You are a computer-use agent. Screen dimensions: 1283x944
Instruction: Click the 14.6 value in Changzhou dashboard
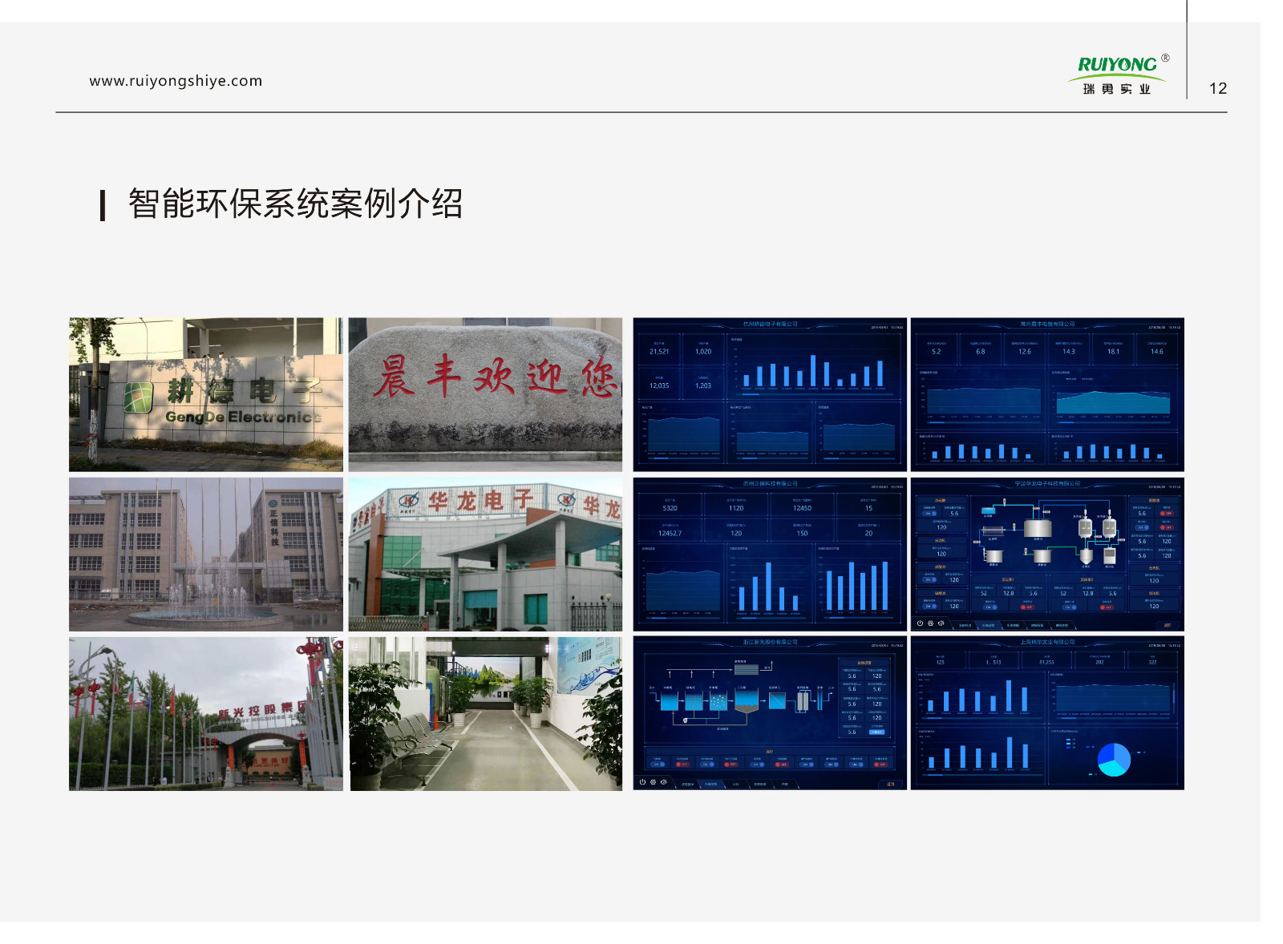(x=1156, y=351)
